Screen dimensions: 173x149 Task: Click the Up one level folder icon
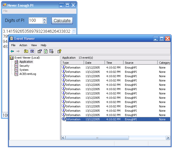pos(26,51)
